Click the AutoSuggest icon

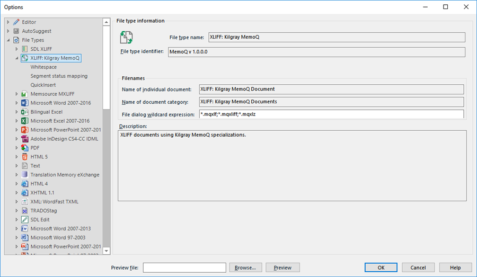tap(16, 31)
